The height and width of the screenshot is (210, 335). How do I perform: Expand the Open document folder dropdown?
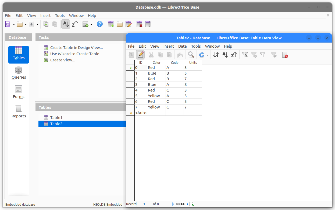[x=26, y=24]
